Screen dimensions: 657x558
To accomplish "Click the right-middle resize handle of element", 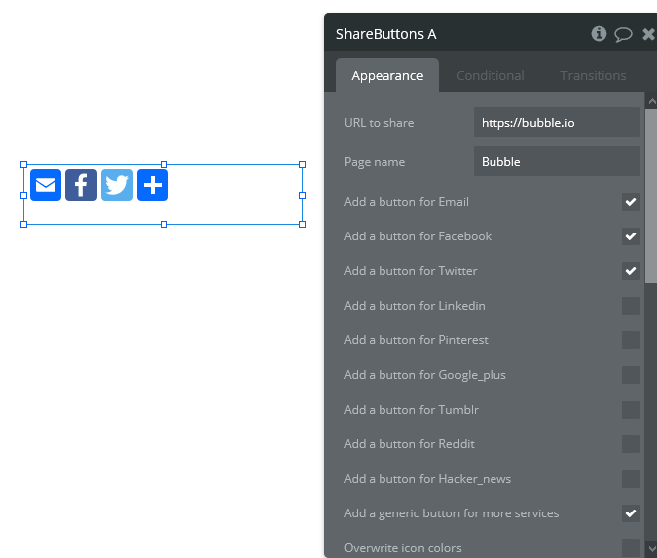I will 302,195.
